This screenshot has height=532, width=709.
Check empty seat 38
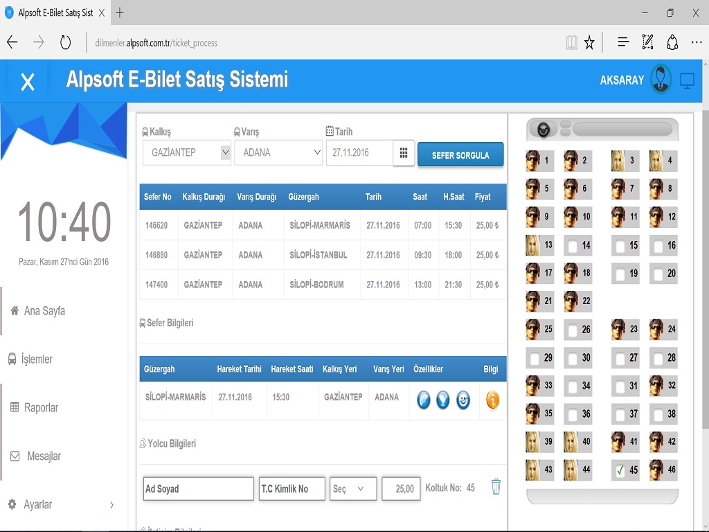658,414
